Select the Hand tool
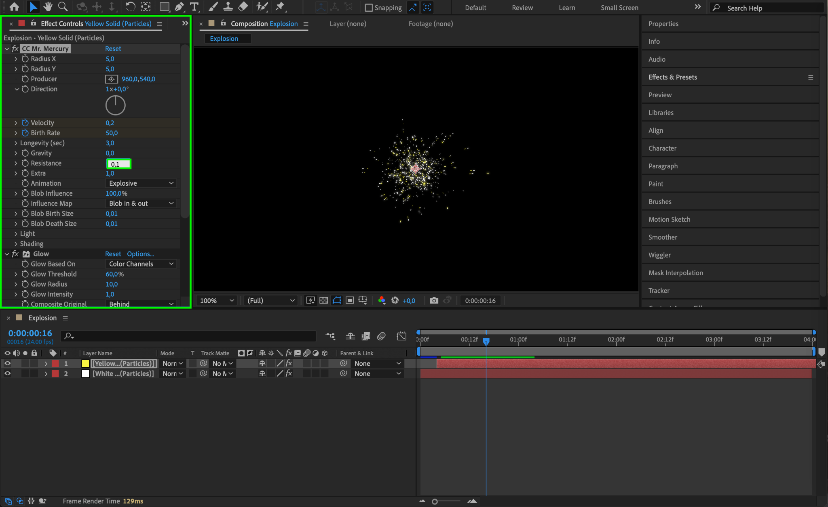The image size is (828, 507). [48, 7]
